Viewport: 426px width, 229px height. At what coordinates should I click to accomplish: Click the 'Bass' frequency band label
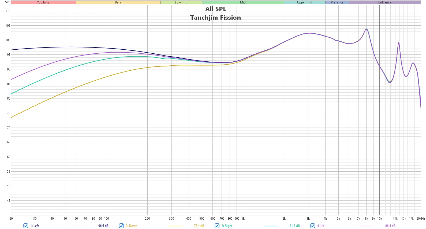click(118, 2)
